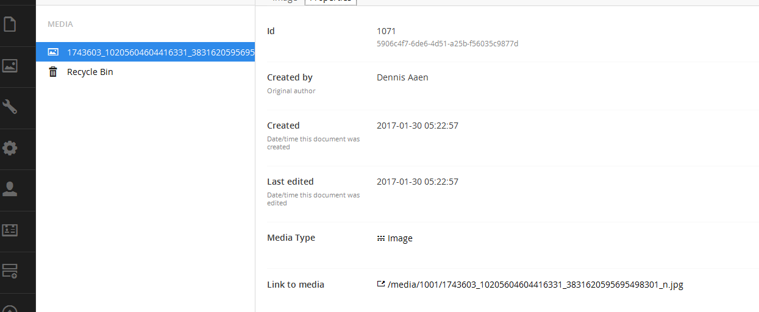Open the Settings section wrench icon
Screen dimensions: 759x312
(x=10, y=107)
